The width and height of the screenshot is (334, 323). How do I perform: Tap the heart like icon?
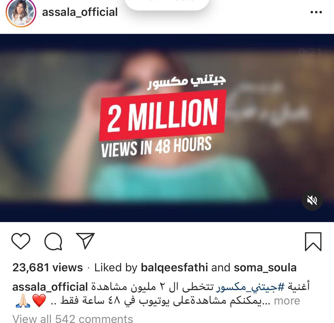[21, 241]
